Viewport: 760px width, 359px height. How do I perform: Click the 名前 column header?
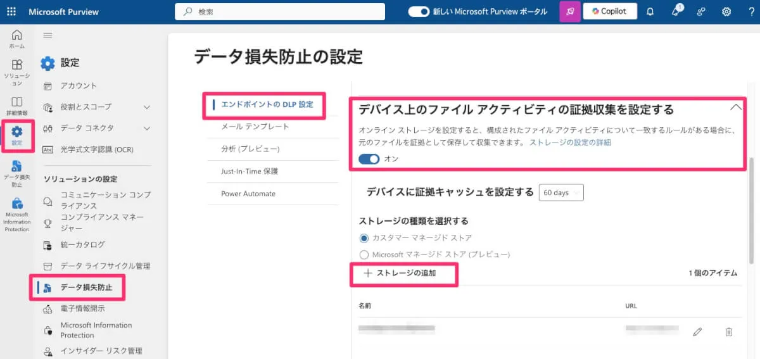pyautogui.click(x=365, y=305)
